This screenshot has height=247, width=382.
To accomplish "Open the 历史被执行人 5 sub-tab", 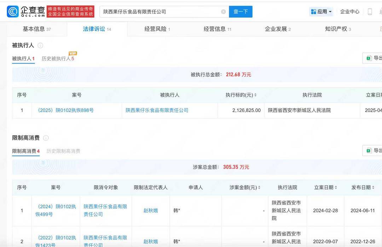I will pos(58,59).
